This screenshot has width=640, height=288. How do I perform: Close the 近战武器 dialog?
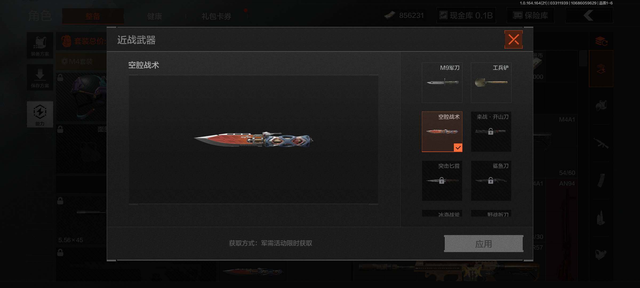(x=513, y=39)
